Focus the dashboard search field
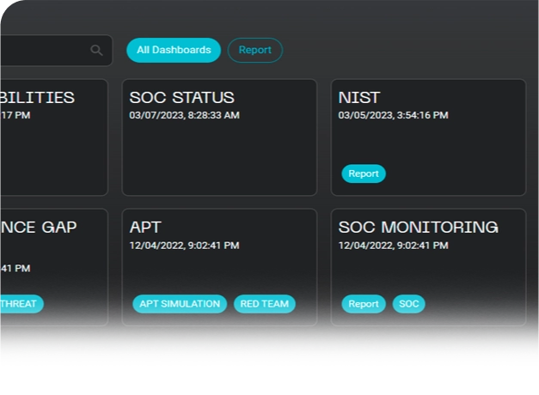 pos(57,50)
